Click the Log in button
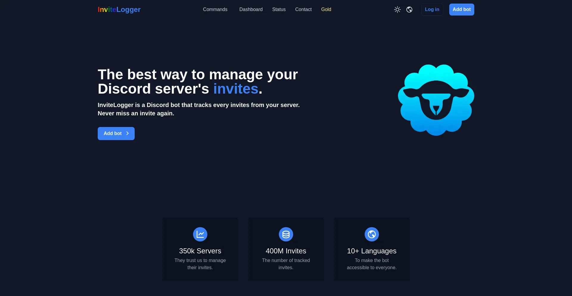 point(432,10)
